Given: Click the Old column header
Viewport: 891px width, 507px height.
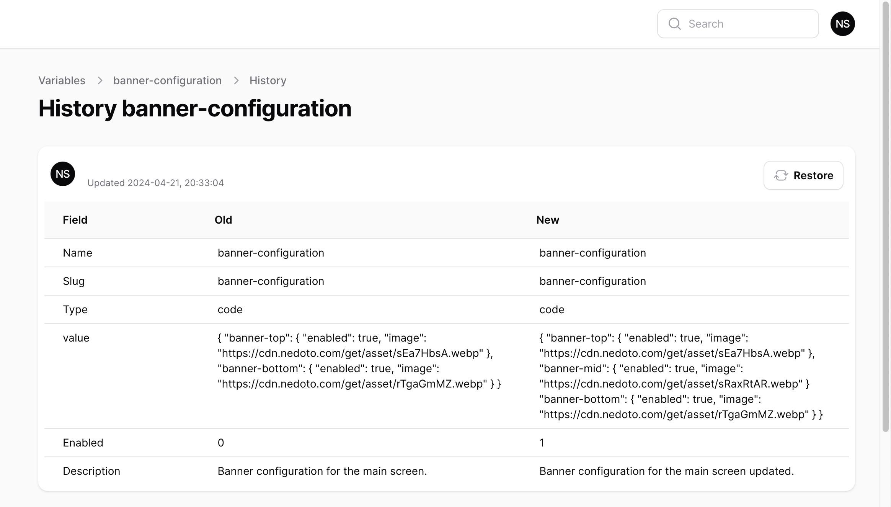Looking at the screenshot, I should 223,220.
